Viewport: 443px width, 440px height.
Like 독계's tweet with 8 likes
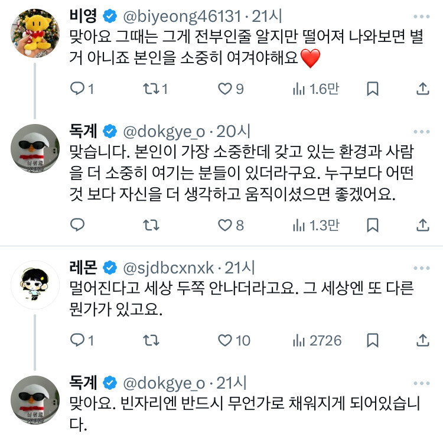[x=225, y=225]
